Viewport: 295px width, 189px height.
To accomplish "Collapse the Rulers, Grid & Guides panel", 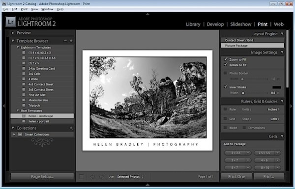I will tap(282, 101).
